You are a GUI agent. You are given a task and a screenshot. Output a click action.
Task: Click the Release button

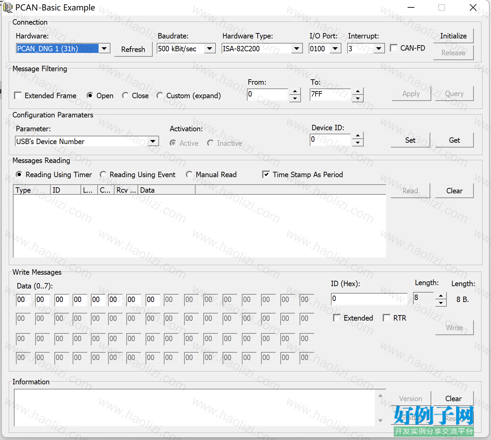(x=454, y=53)
